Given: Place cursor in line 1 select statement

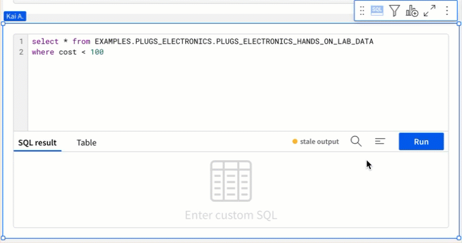Looking at the screenshot, I should (x=202, y=42).
